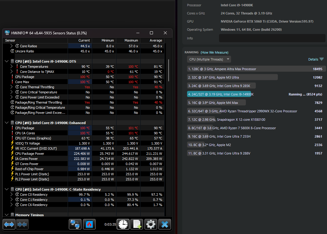The height and width of the screenshot is (234, 327).
Task: Collapse the C-State Residency section
Action: [7, 189]
